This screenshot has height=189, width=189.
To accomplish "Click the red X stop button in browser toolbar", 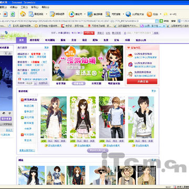I will [5, 14].
